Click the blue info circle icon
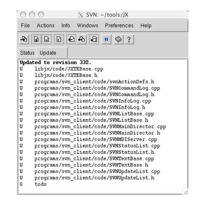The width and height of the screenshot is (205, 205). (106, 39)
